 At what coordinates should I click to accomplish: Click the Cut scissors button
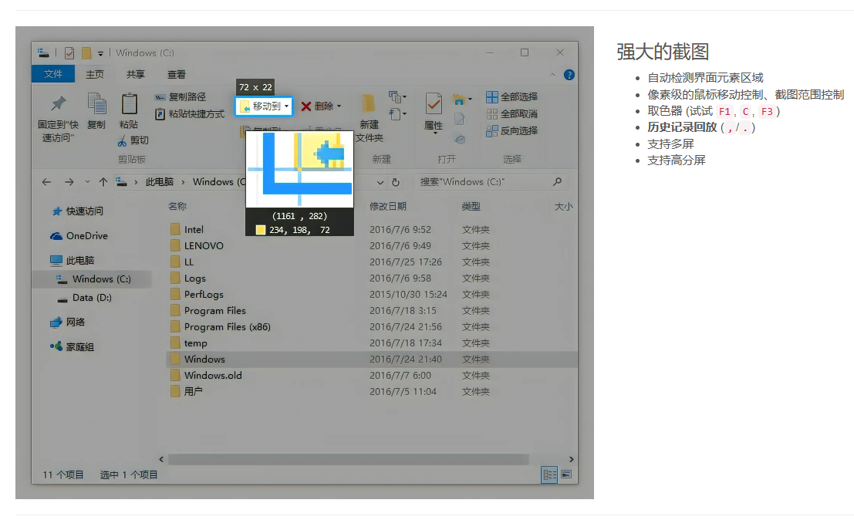point(133,140)
